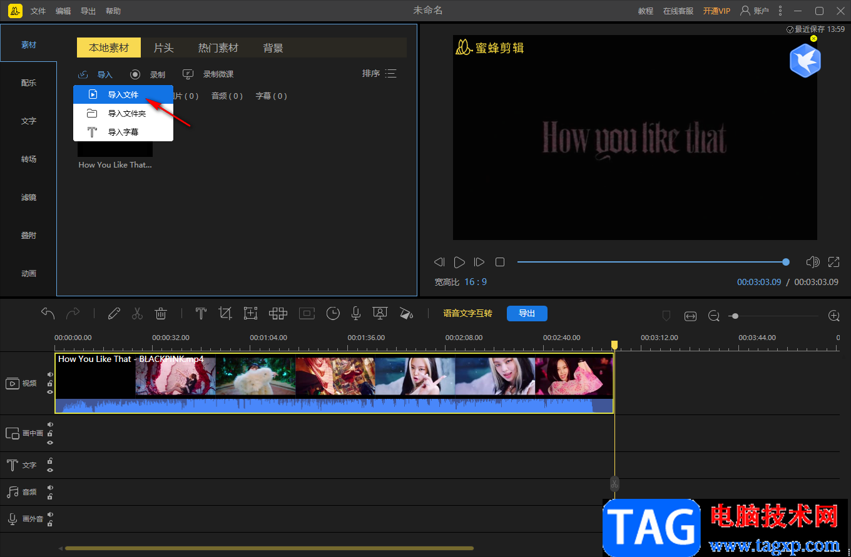
Task: Zoom in the timeline with the plus magnifier
Action: 834,316
